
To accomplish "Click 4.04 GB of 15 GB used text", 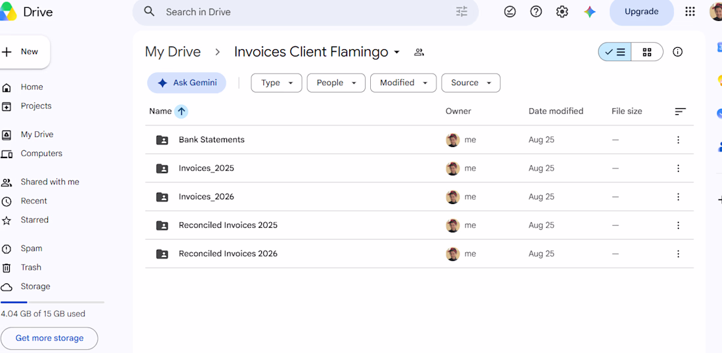I will (43, 314).
